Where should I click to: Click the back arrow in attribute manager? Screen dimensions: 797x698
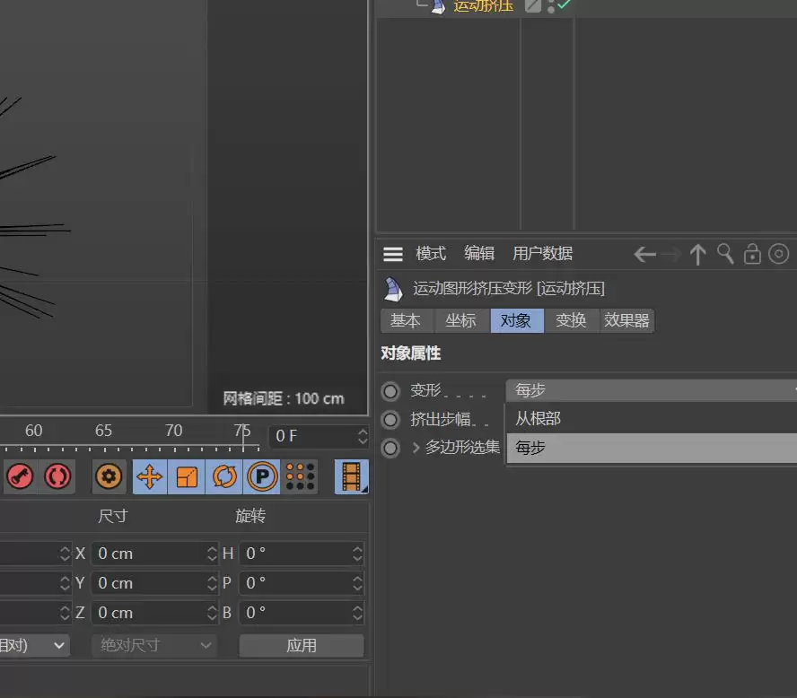point(644,254)
